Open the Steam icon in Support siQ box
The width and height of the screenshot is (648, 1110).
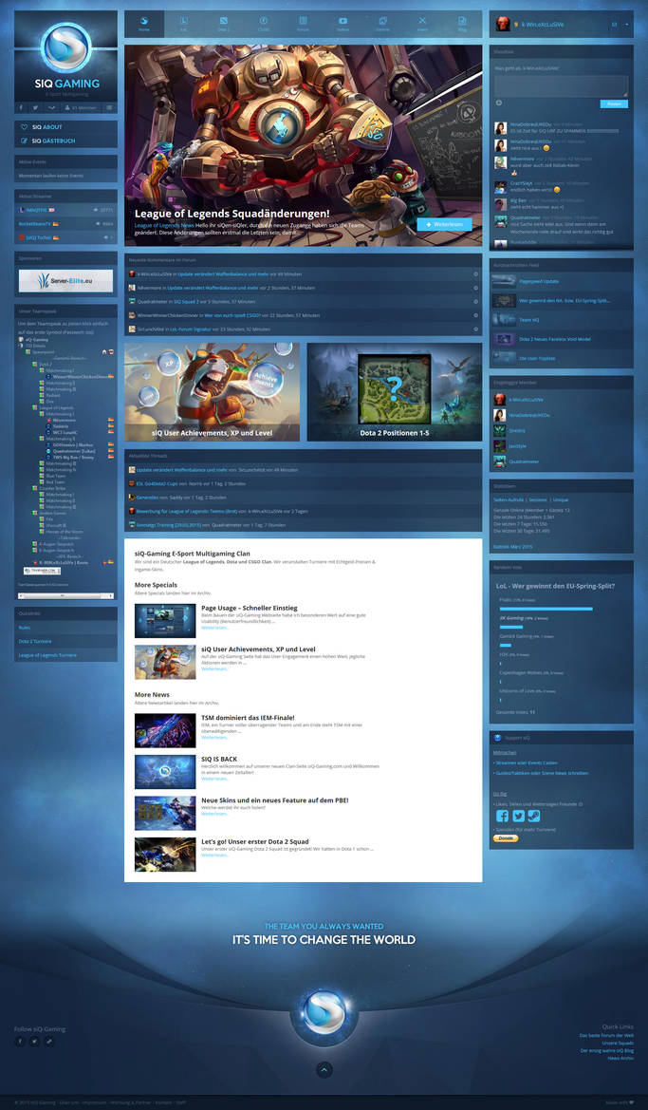[535, 817]
